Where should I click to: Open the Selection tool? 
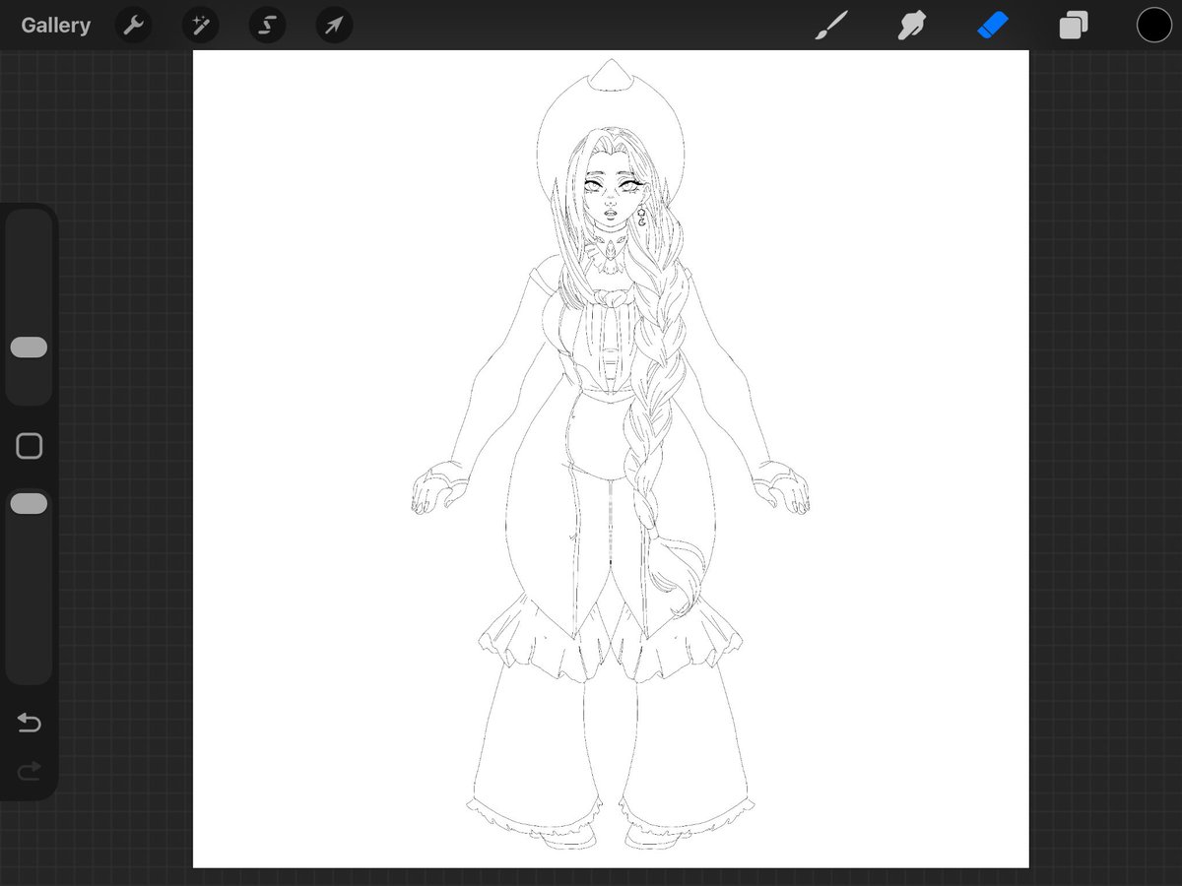(x=267, y=25)
